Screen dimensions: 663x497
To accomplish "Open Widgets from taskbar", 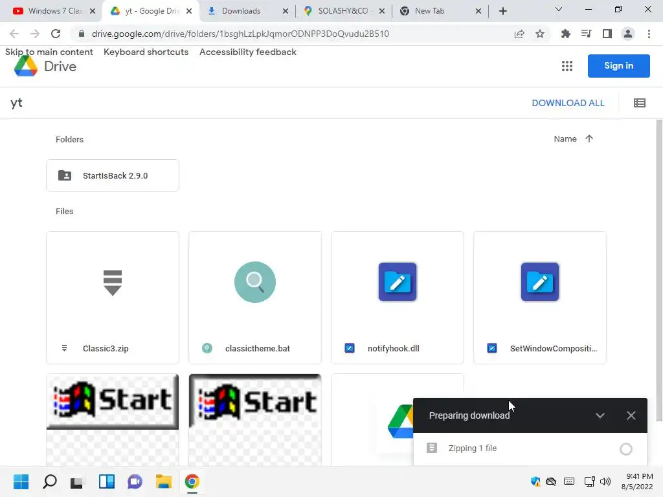I will click(107, 481).
